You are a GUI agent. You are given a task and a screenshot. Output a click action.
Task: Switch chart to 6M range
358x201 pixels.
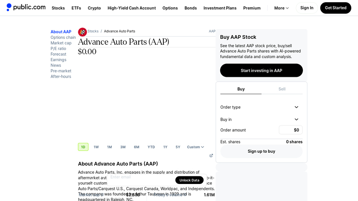(x=136, y=147)
